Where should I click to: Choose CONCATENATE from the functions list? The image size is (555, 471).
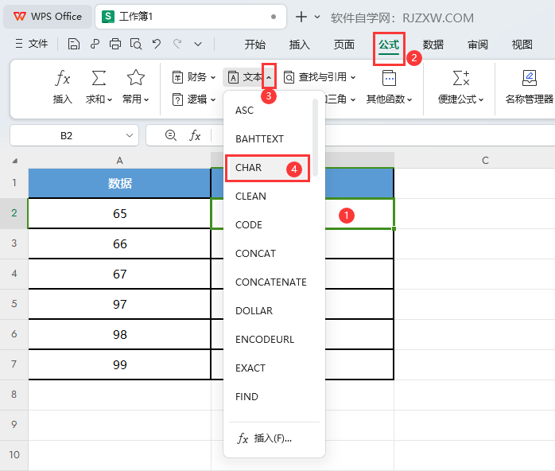271,282
